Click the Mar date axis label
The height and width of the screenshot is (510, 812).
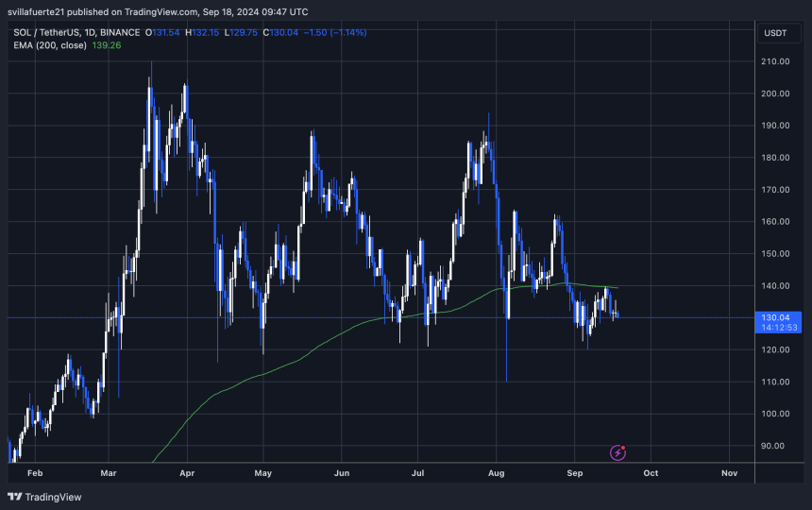tap(109, 473)
